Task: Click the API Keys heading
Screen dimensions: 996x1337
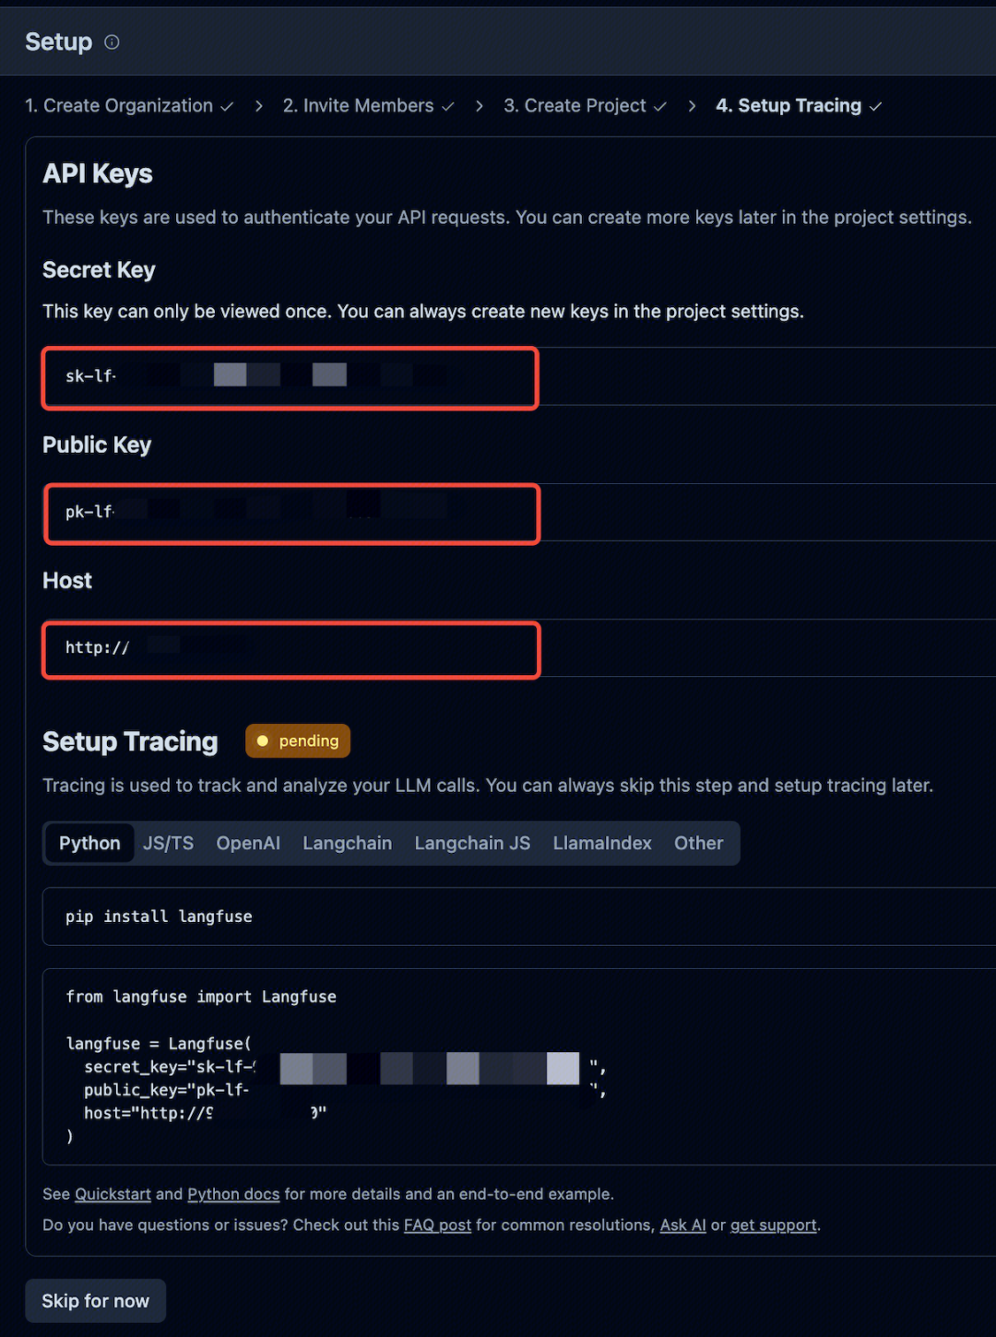Action: point(98,173)
